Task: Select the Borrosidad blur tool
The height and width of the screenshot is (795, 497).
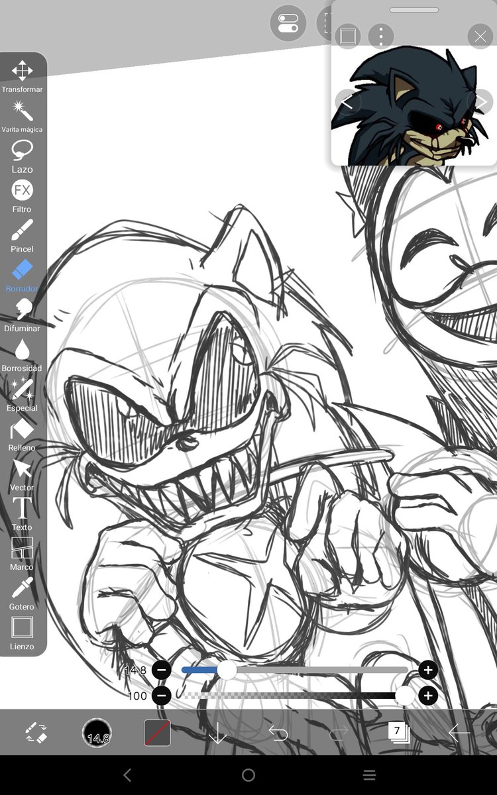Action: click(x=22, y=354)
